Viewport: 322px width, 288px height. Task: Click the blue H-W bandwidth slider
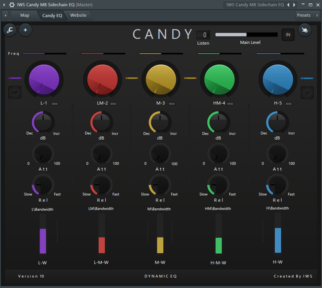278,234
